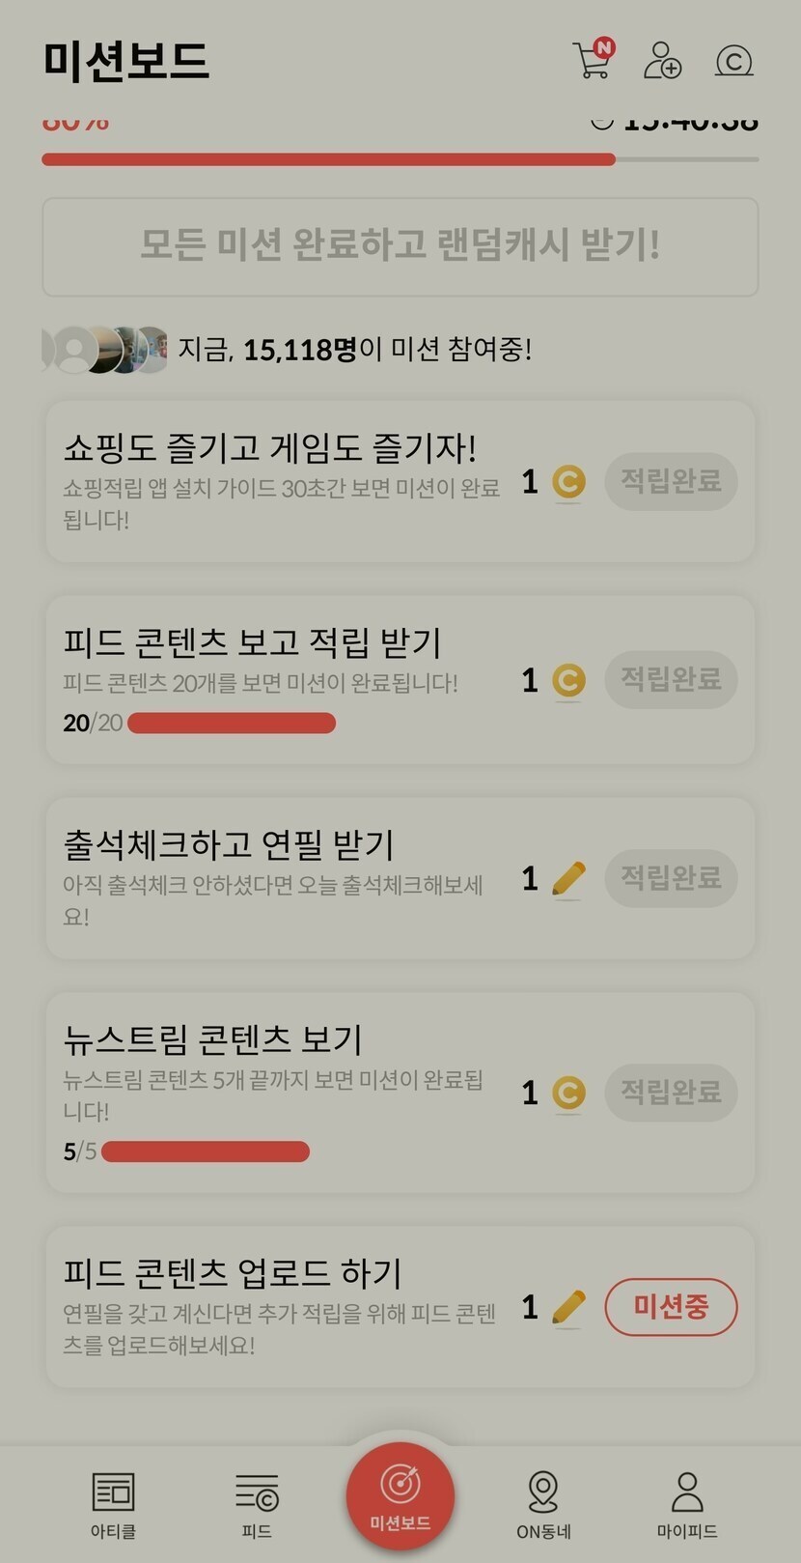Tap the pencil icon on attendance mission
This screenshot has width=801, height=1563.
pyautogui.click(x=568, y=879)
